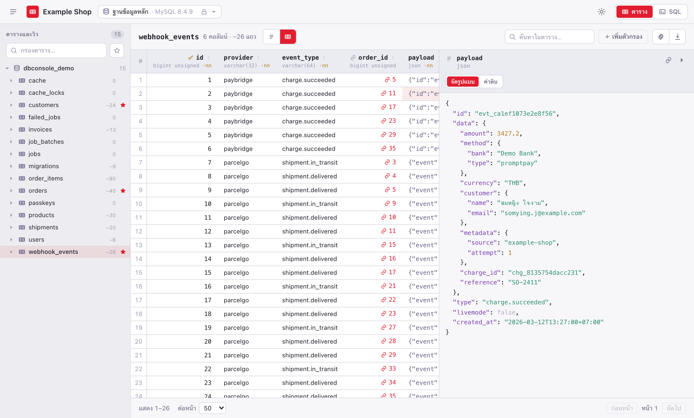Switch to SQL tab
Image resolution: width=694 pixels, height=418 pixels.
670,11
